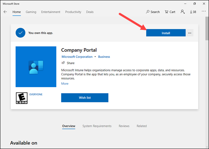The width and height of the screenshot is (209, 149).
Task: Close the Microsoft Store window
Action: pos(204,4)
